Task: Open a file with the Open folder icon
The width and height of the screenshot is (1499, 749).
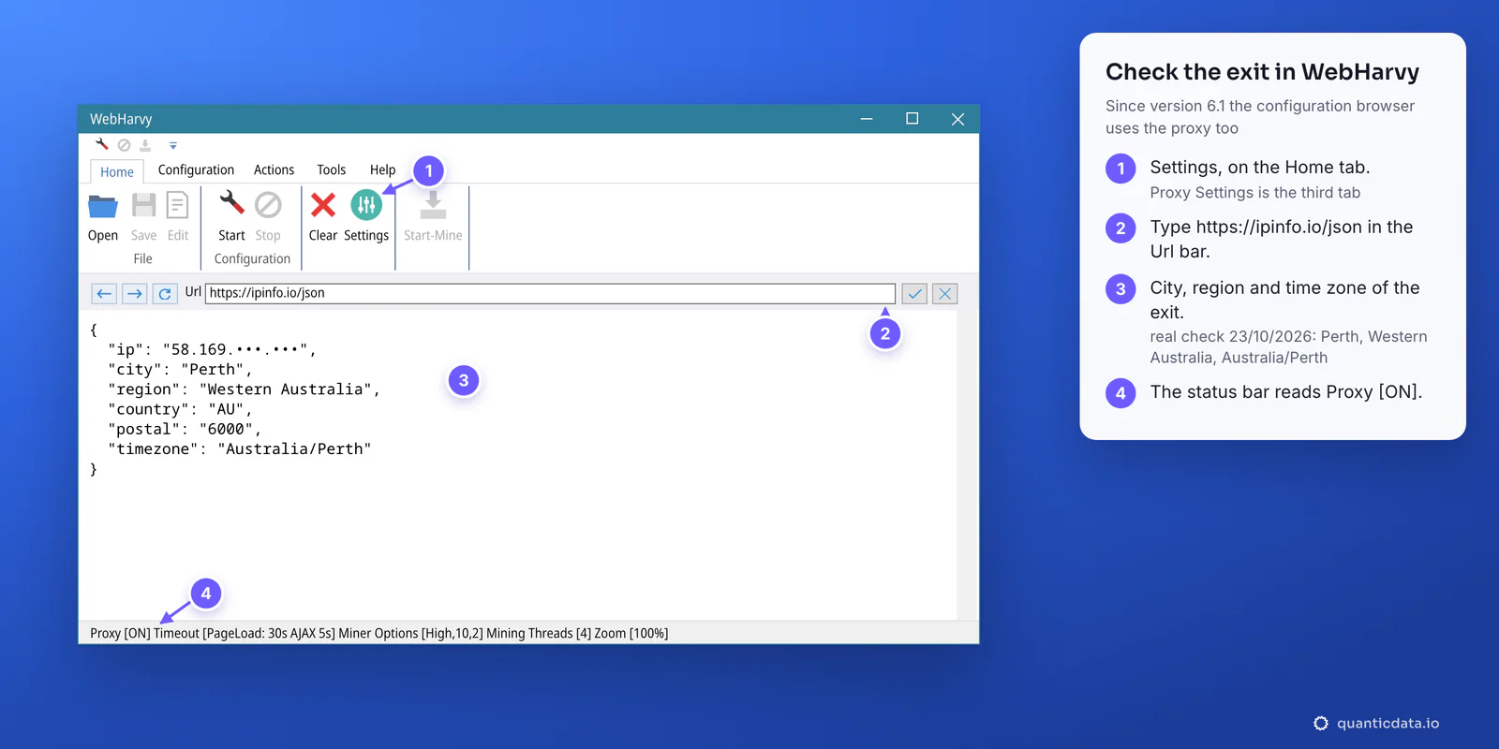Action: 103,205
